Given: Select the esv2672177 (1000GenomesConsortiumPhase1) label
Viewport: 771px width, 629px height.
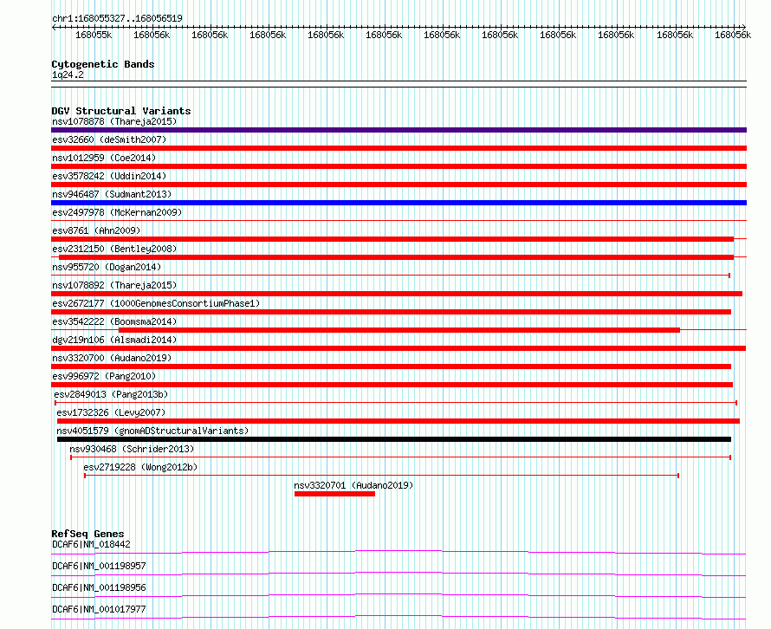Looking at the screenshot, I should pyautogui.click(x=156, y=303).
